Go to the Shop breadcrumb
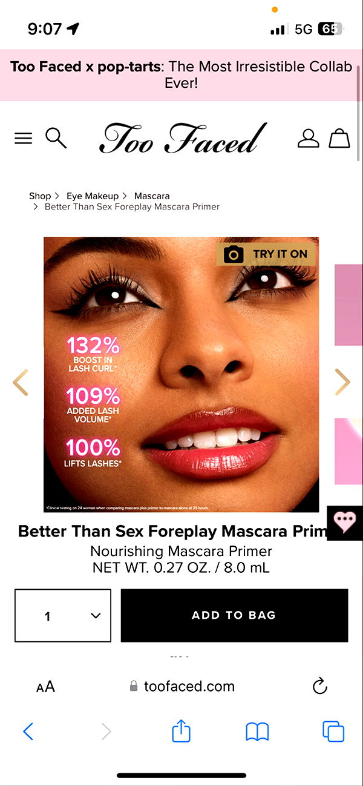The width and height of the screenshot is (363, 786). tap(40, 196)
